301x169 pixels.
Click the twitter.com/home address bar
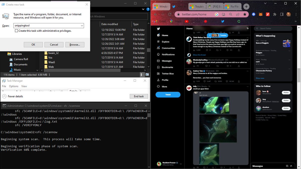[x=211, y=14]
